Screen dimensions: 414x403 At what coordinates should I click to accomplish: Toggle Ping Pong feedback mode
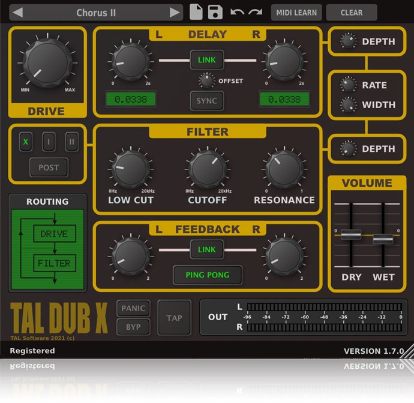(x=207, y=275)
